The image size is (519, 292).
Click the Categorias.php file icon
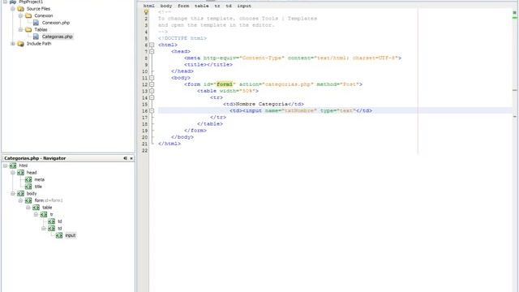(36, 36)
